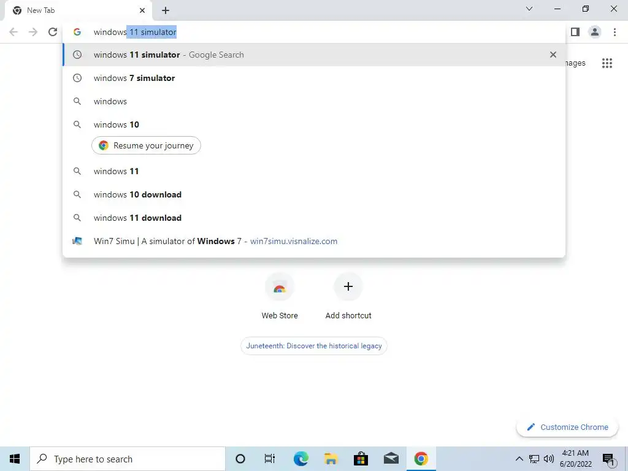This screenshot has width=628, height=471.
Task: Open the Mail app from taskbar
Action: tap(391, 459)
